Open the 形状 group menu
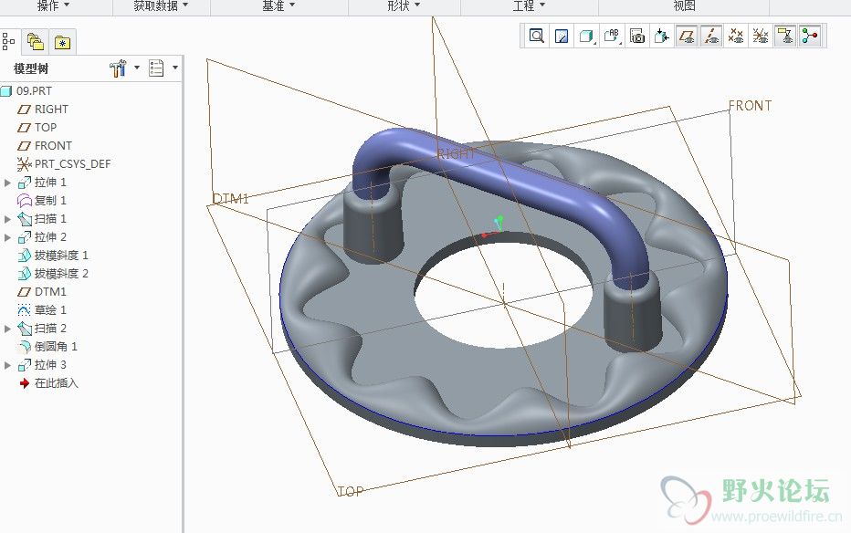This screenshot has height=533, width=851. [x=404, y=5]
